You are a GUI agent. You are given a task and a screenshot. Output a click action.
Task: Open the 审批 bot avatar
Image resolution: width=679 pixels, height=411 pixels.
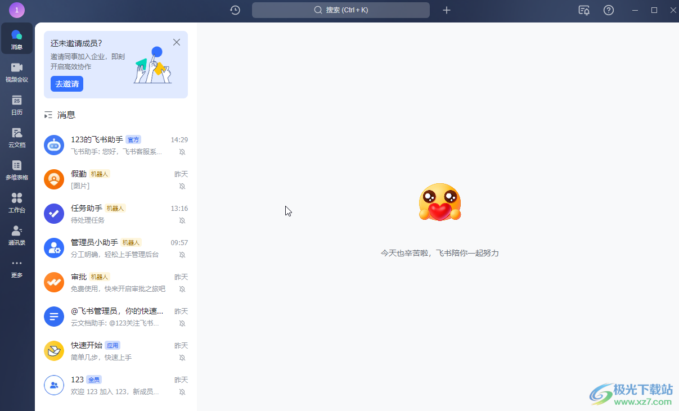54,282
